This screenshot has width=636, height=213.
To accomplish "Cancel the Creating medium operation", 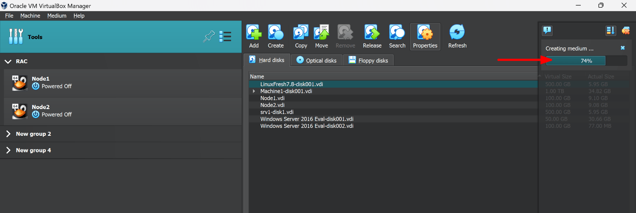I will point(622,48).
